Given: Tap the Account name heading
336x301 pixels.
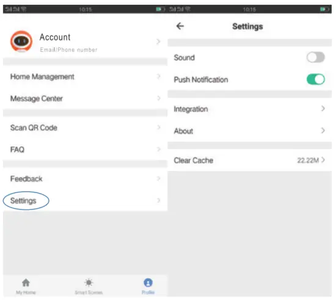Looking at the screenshot, I should 55,37.
